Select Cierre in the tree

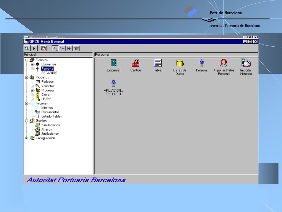coord(45,95)
